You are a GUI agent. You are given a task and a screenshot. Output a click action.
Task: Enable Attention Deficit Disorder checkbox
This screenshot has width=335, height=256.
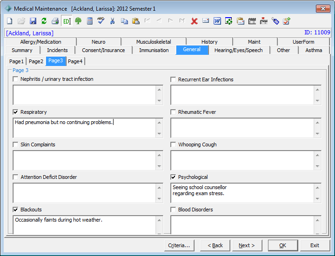[15, 177]
